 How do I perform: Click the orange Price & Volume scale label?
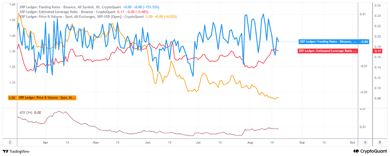[47, 98]
